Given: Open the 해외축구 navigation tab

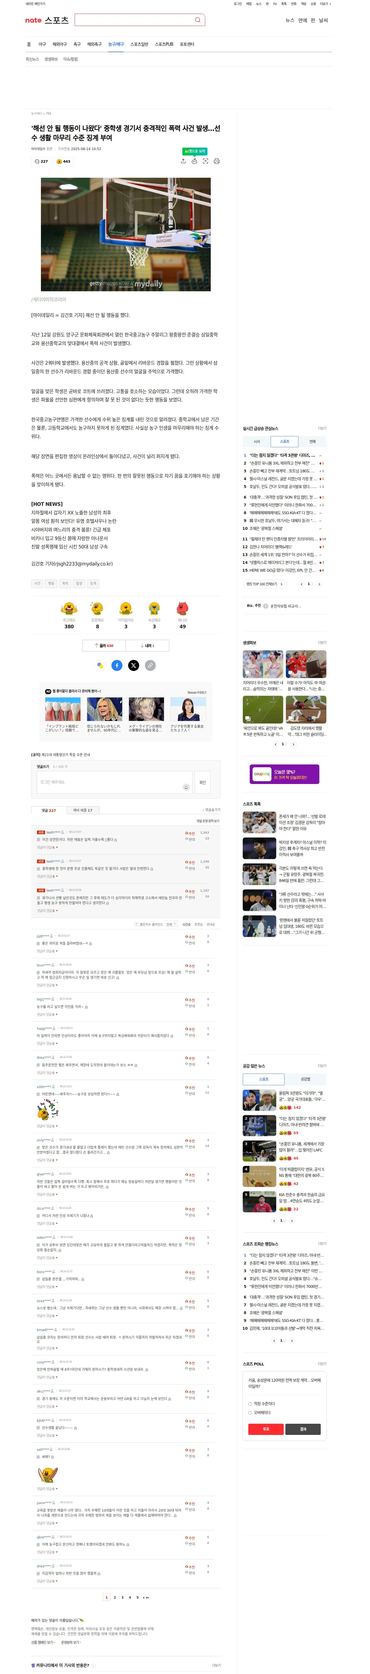Looking at the screenshot, I should (x=95, y=44).
